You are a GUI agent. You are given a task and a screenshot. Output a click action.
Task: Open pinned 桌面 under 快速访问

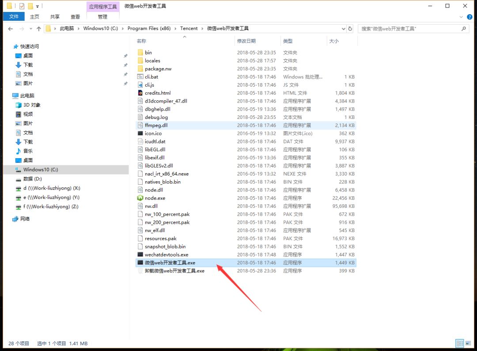coord(28,56)
